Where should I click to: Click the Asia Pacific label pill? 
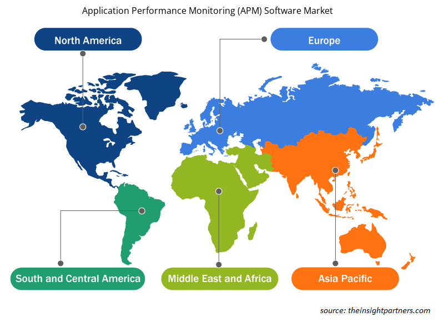click(x=345, y=279)
